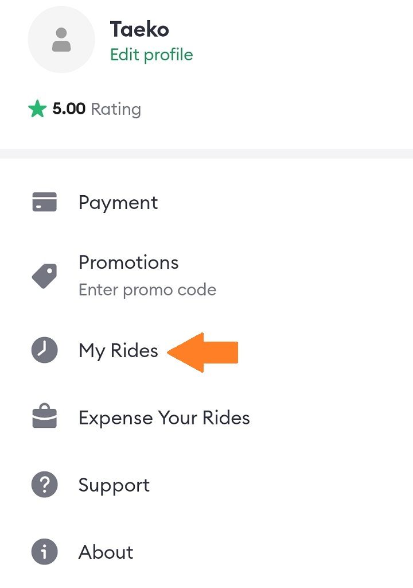The image size is (413, 588).
Task: Tap the Expense Your Rides briefcase icon
Action: coord(44,417)
